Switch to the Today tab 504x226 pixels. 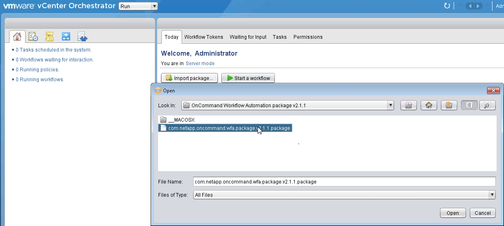coord(171,37)
